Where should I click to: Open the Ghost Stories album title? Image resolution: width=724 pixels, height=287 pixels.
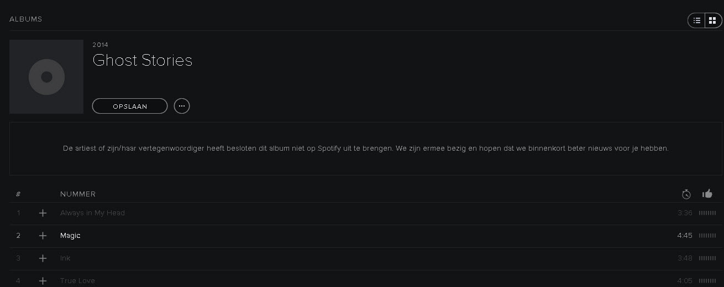[x=143, y=60]
